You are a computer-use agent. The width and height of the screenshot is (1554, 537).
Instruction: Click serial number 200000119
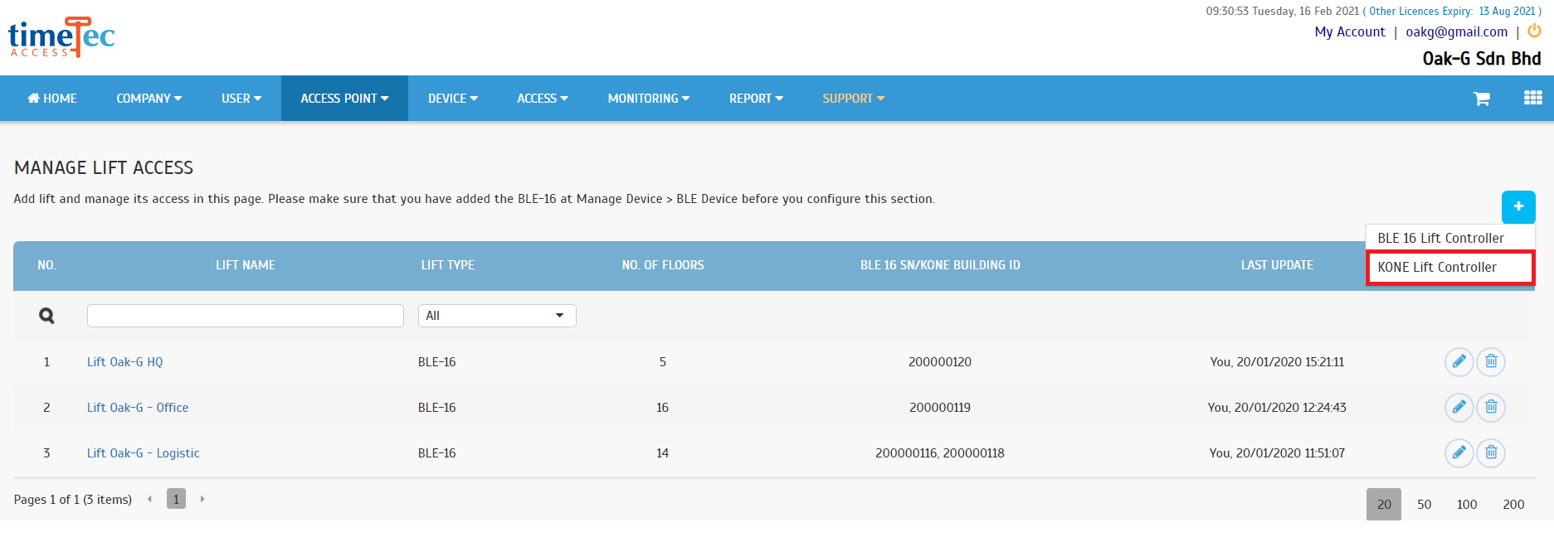[x=940, y=408]
